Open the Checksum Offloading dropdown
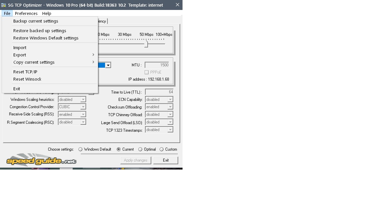 pyautogui.click(x=170, y=107)
